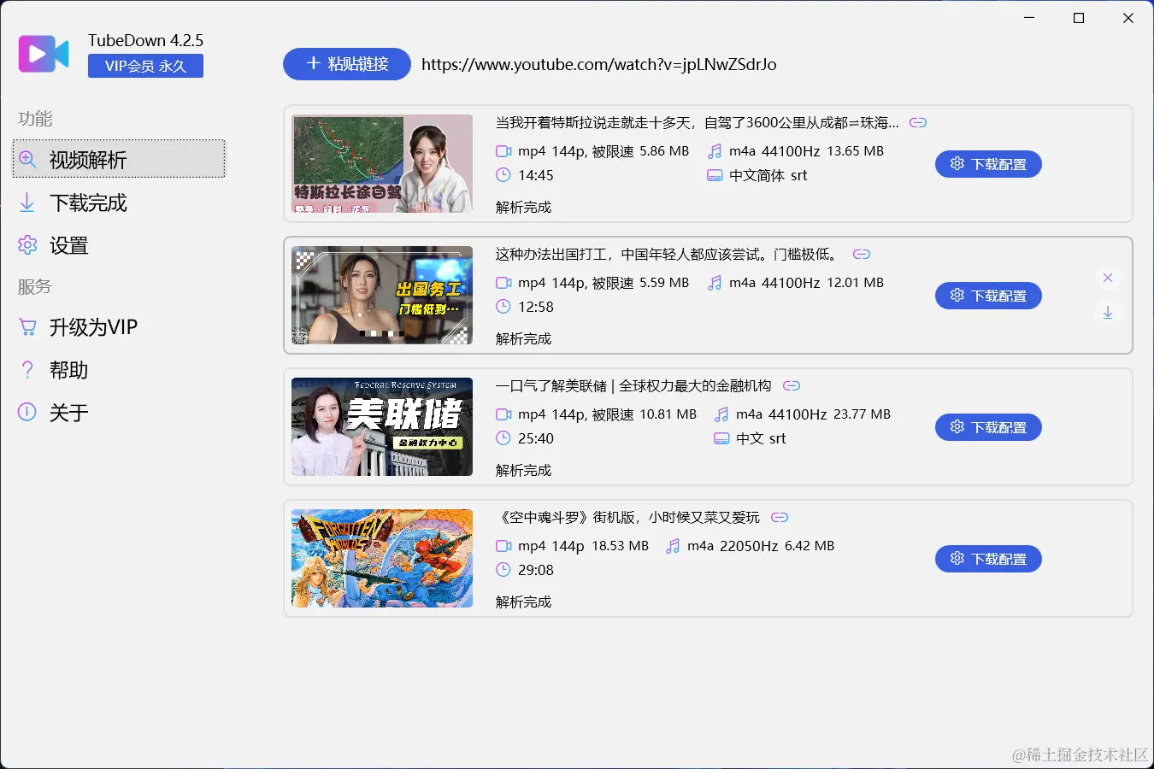
Task: Click the 空中魂斗罗 arcade video thumbnail
Action: pyautogui.click(x=382, y=559)
